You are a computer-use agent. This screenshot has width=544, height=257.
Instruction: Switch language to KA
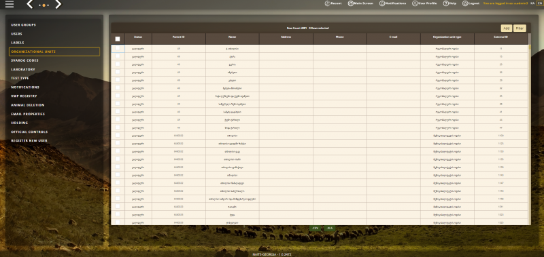pos(532,3)
